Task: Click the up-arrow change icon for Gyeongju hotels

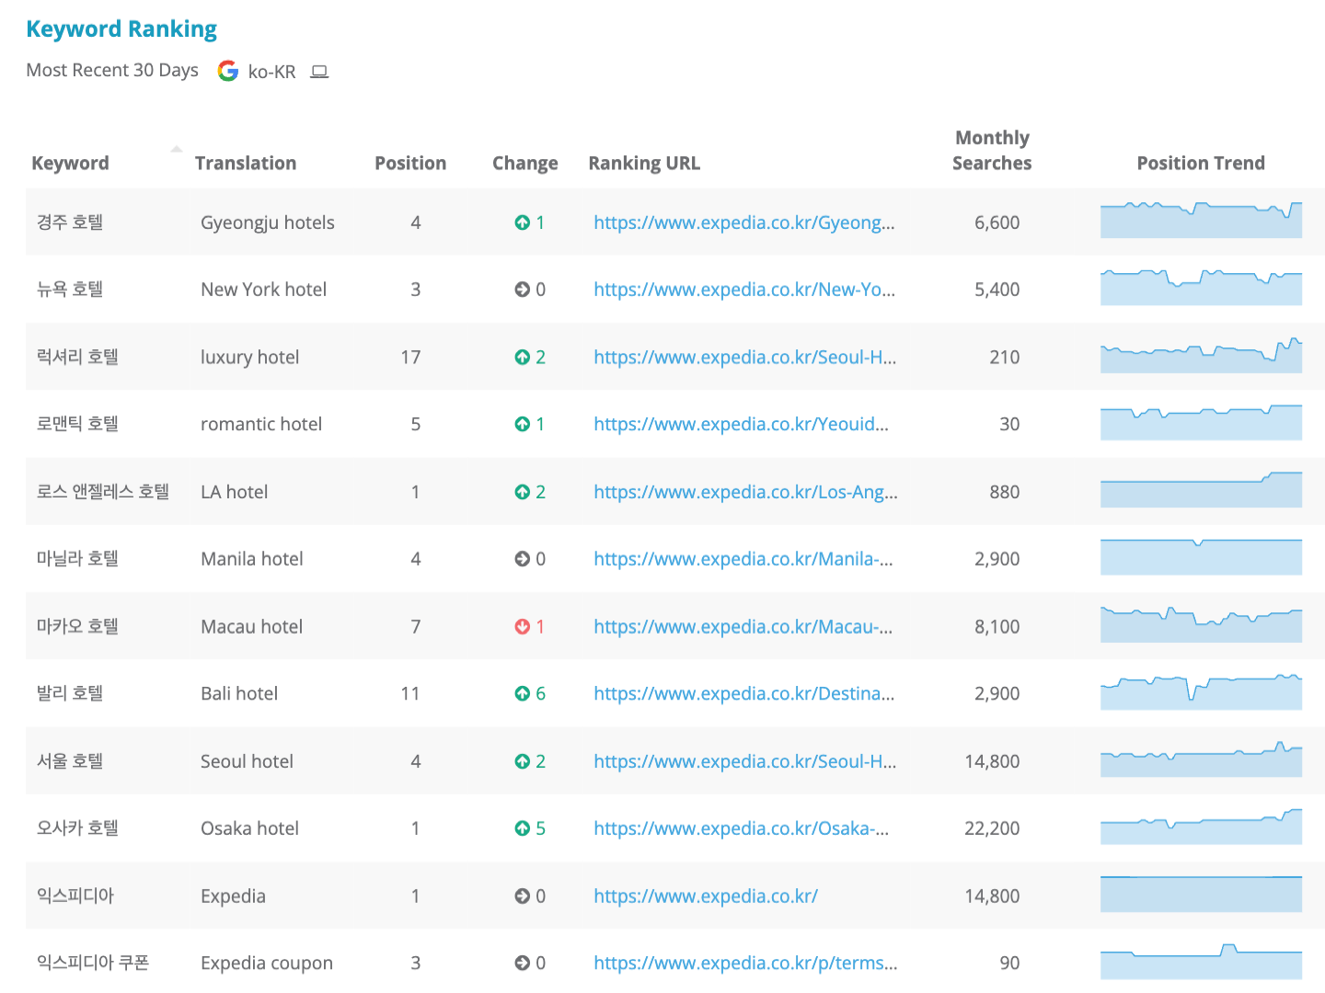Action: click(x=522, y=223)
